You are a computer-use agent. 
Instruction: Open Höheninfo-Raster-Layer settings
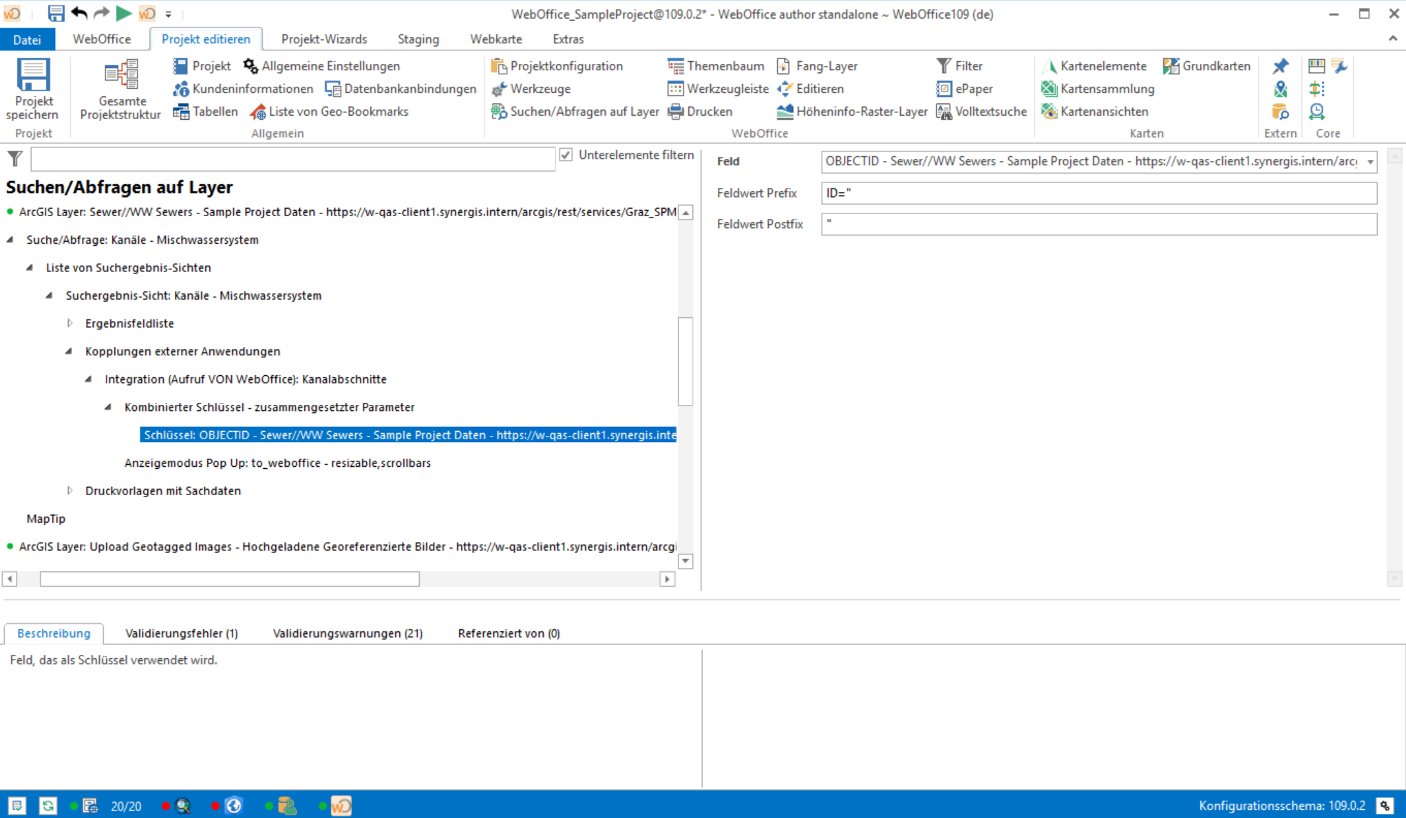(x=853, y=112)
